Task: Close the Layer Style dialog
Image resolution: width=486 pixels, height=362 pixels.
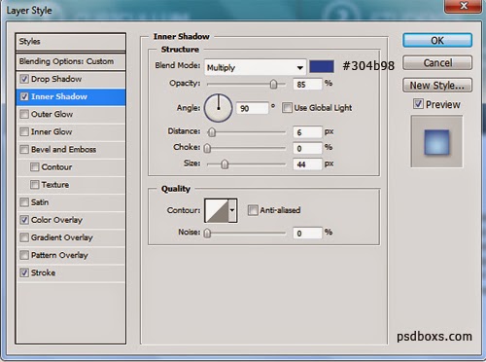Action: point(464,6)
